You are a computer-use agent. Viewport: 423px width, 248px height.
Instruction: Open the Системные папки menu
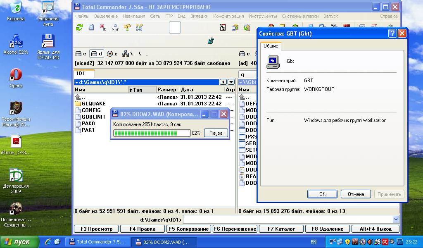point(300,16)
